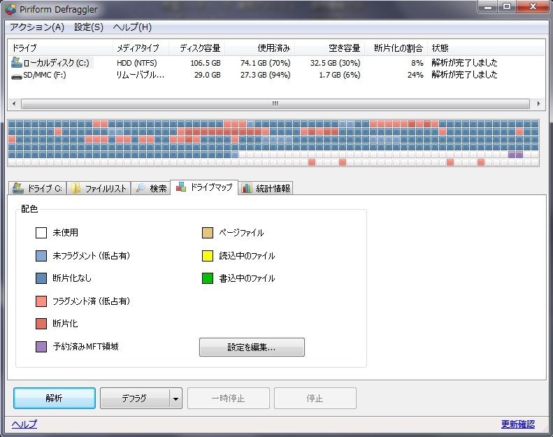Viewport: 553px width, 437px height.
Task: Click the 読込中のファイル yellow swatch
Action: 208,256
